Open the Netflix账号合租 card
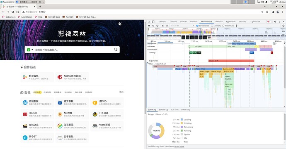The image size is (286, 149). [72, 77]
